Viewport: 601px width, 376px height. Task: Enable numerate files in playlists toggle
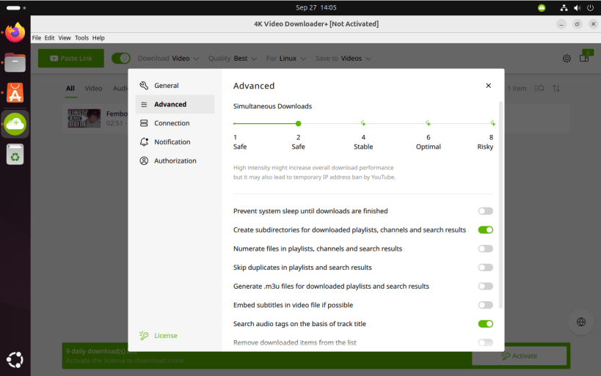coord(485,248)
